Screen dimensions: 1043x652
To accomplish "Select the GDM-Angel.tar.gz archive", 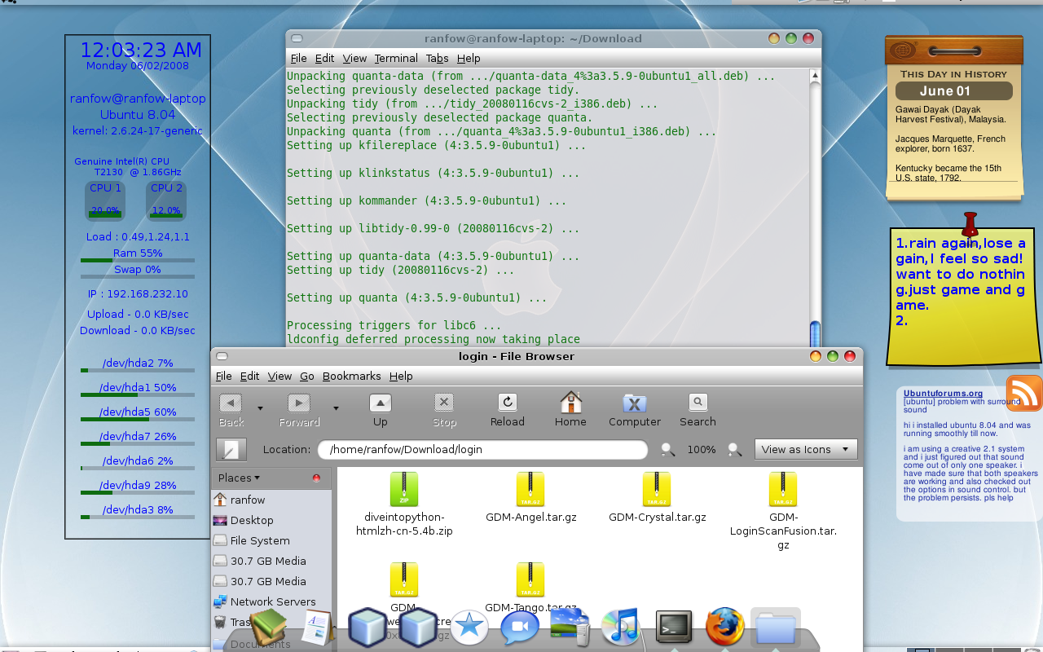I will click(x=530, y=497).
